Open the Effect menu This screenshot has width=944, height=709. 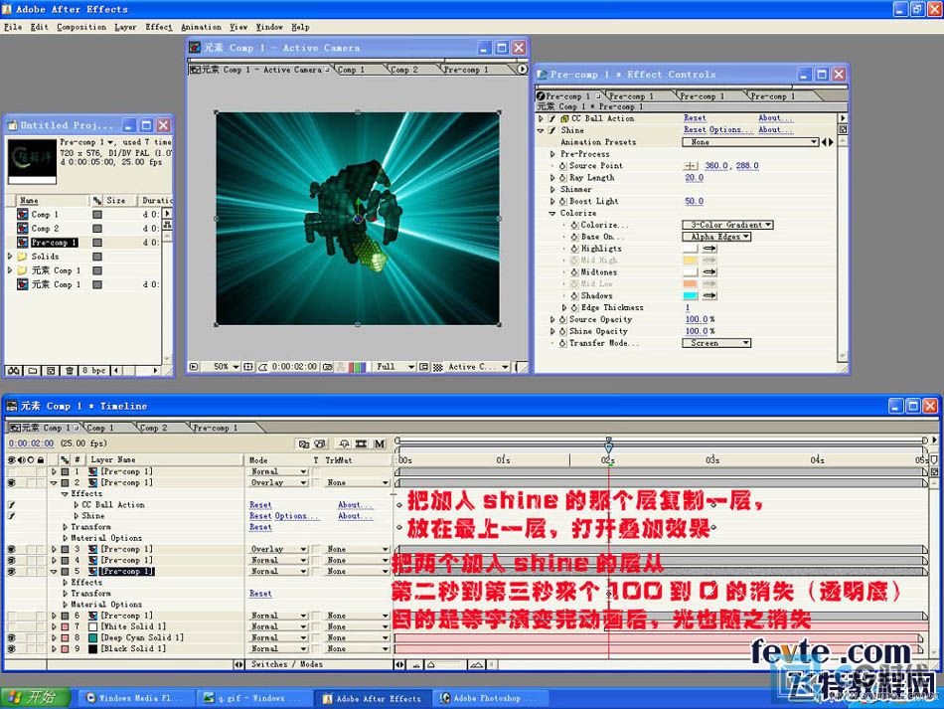click(x=158, y=27)
